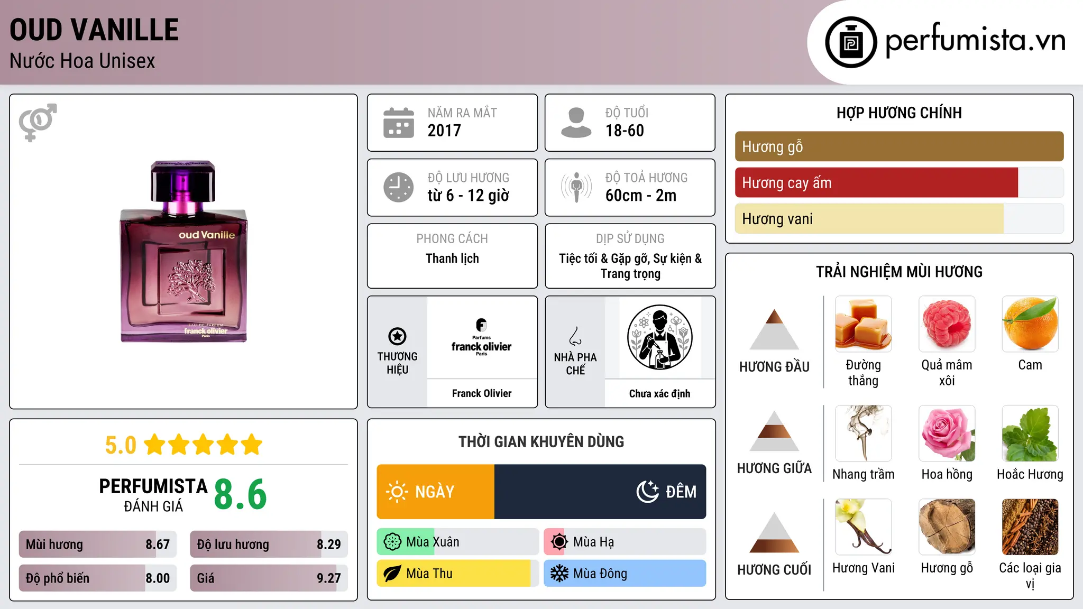Select the Nhang trầm incense image

pos(864,433)
